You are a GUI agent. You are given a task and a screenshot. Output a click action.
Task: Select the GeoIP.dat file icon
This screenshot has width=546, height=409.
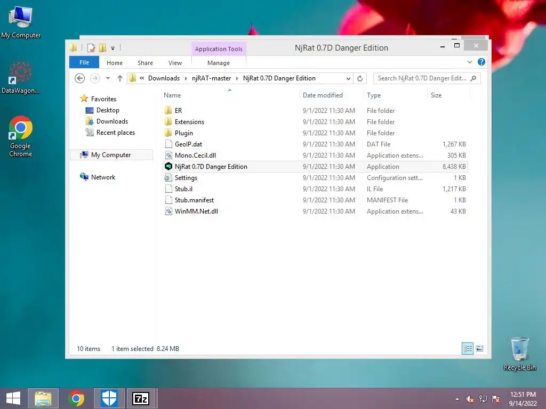tap(168, 144)
